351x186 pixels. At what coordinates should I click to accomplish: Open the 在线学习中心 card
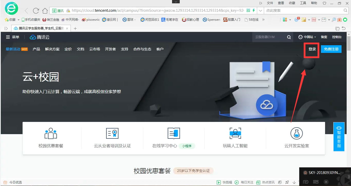(174, 138)
